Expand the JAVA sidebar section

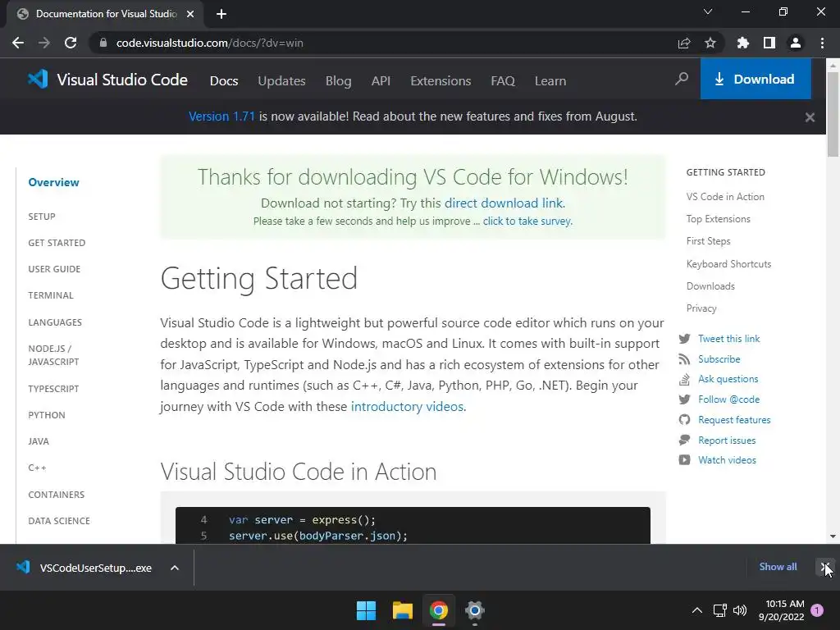(39, 441)
